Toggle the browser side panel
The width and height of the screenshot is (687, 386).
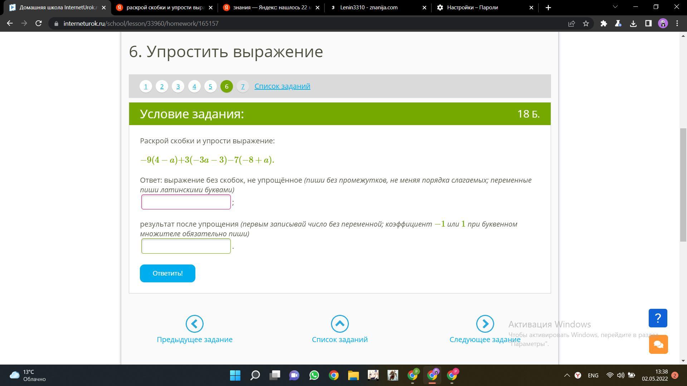648,24
